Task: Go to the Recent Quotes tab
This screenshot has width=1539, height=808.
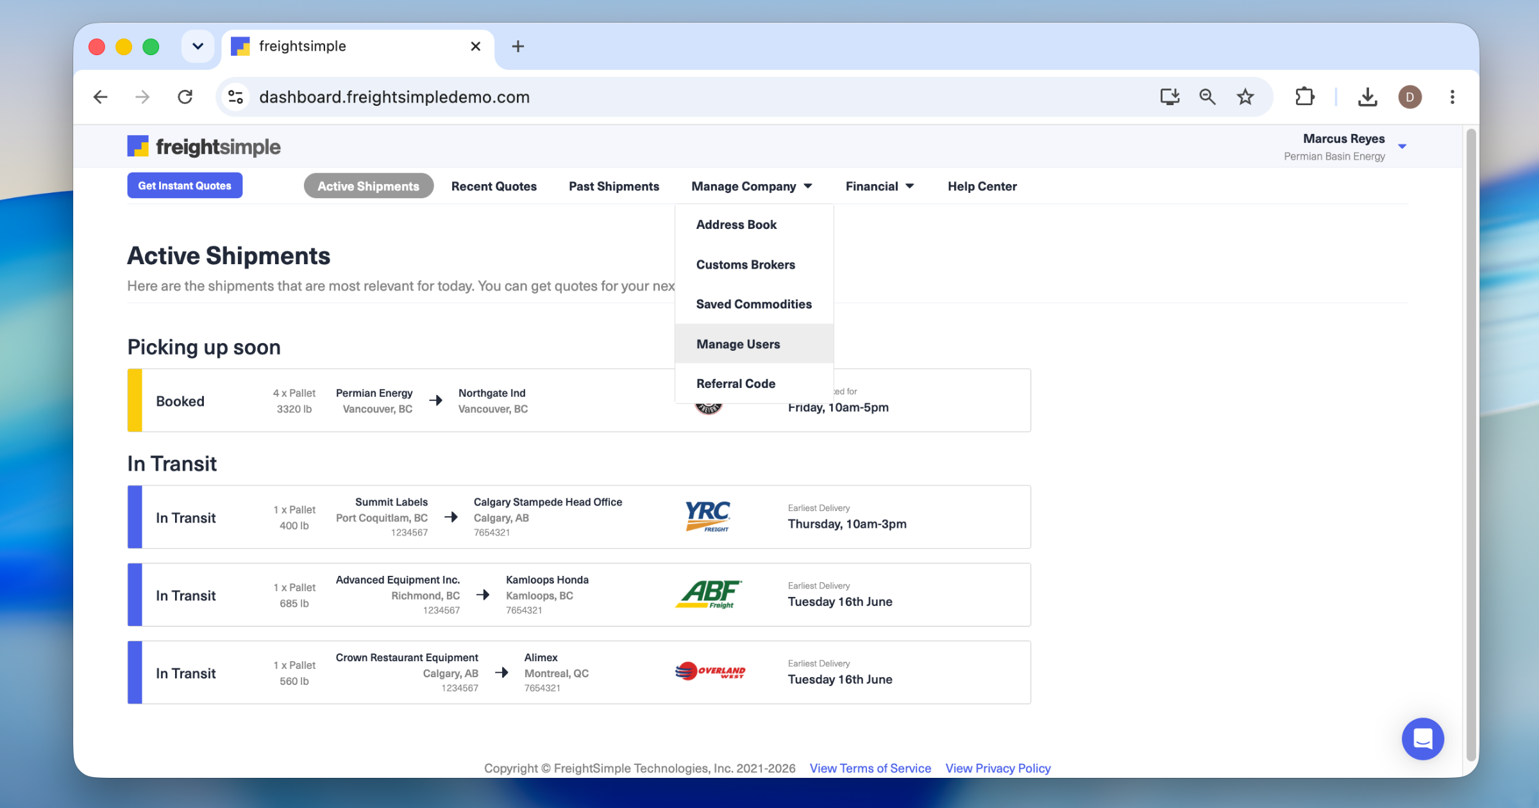Action: [494, 187]
